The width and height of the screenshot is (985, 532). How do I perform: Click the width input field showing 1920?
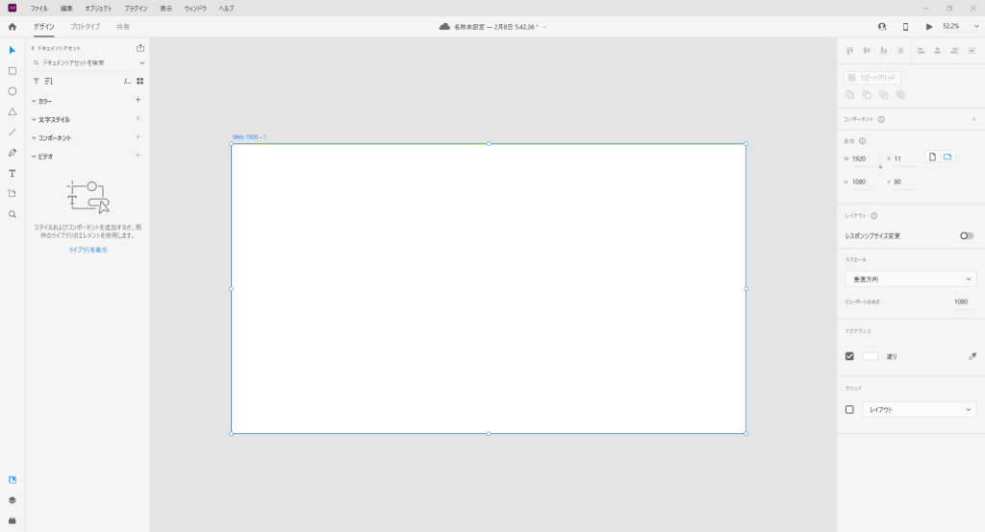(x=863, y=158)
